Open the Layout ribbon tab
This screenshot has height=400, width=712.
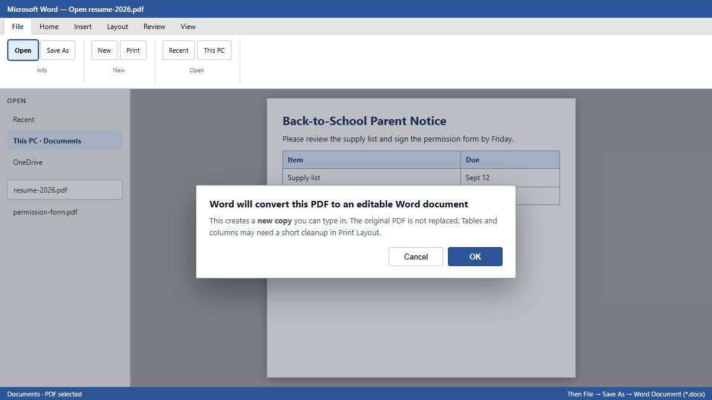pos(117,26)
